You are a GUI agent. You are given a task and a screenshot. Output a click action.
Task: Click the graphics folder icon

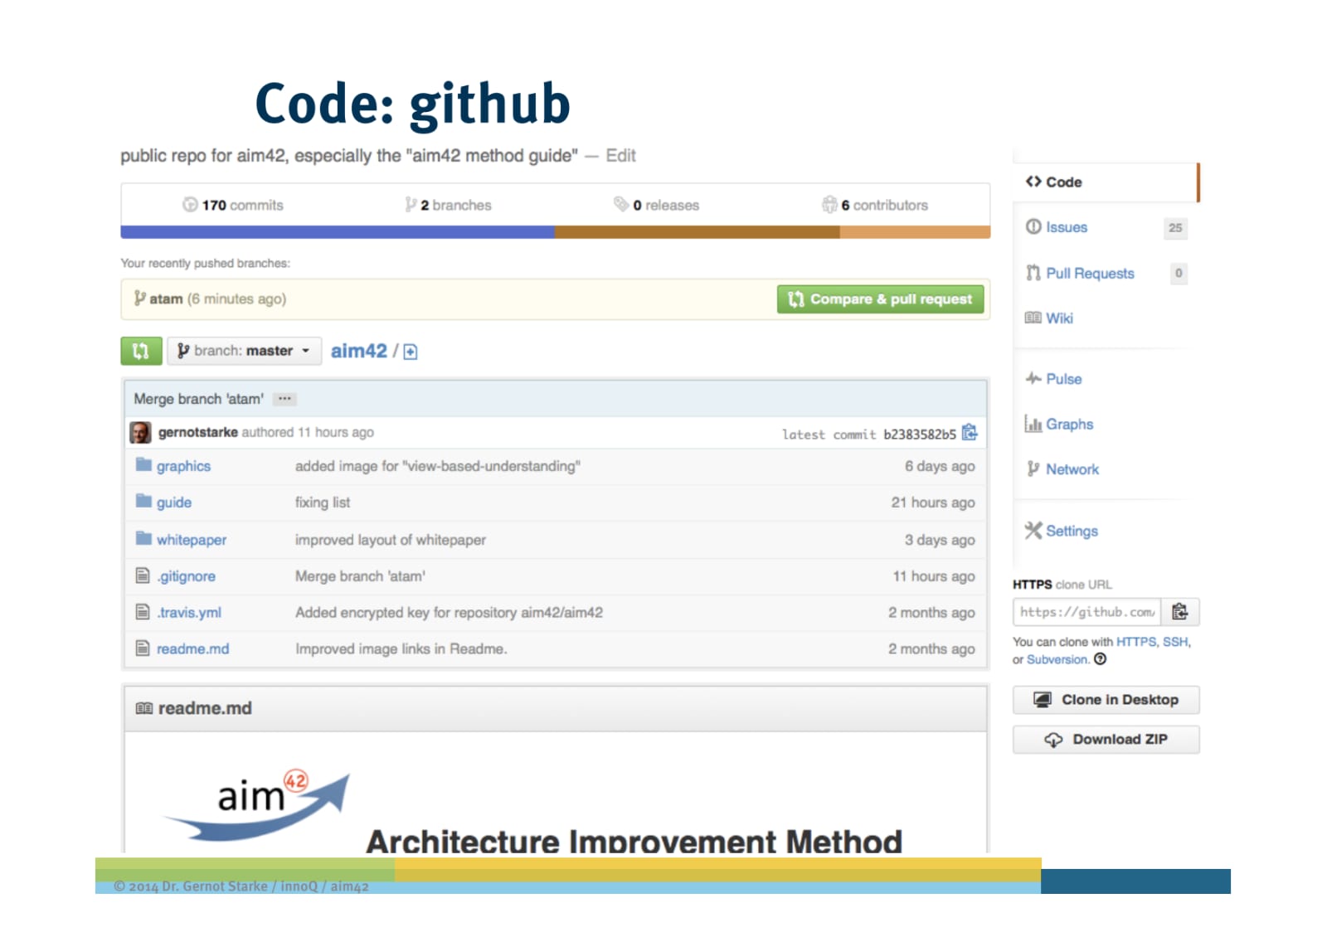tap(143, 464)
